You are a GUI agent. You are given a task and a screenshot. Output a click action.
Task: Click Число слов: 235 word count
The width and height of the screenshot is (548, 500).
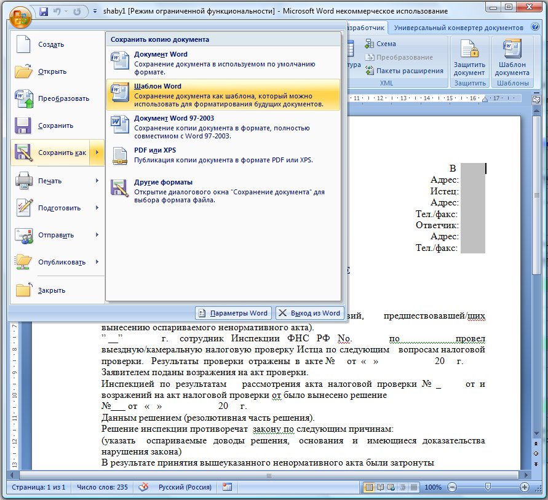[x=102, y=487]
